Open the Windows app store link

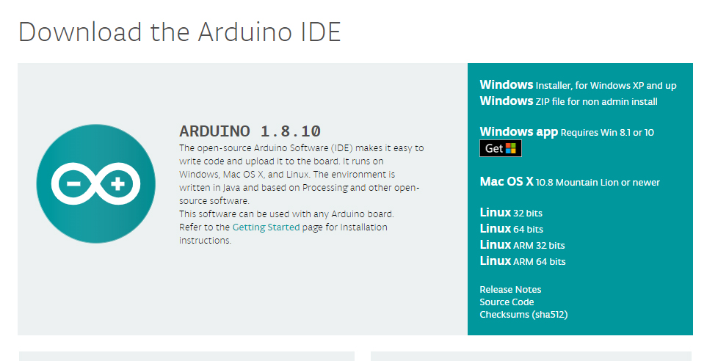pos(567,132)
